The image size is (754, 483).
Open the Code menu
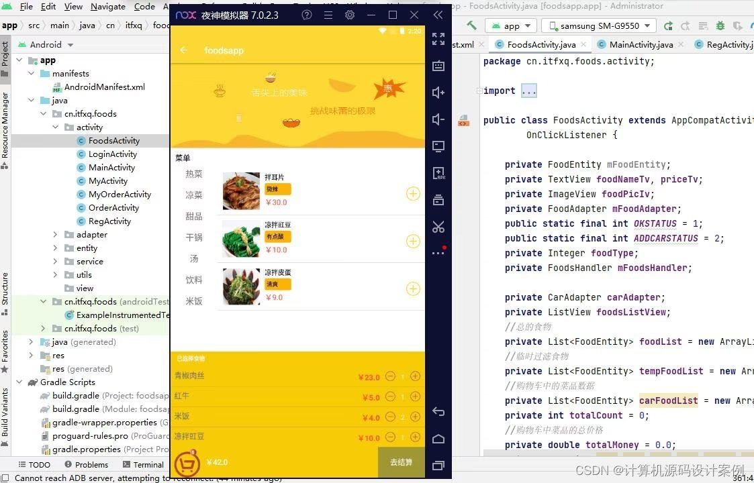click(x=144, y=7)
